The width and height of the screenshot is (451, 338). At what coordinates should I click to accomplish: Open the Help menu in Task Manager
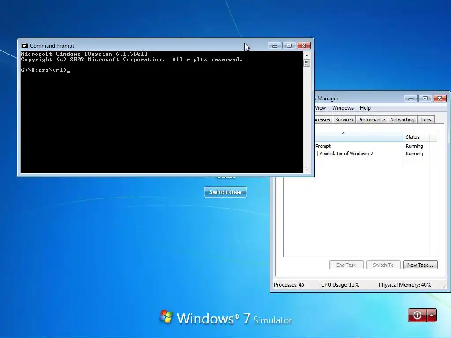click(365, 108)
